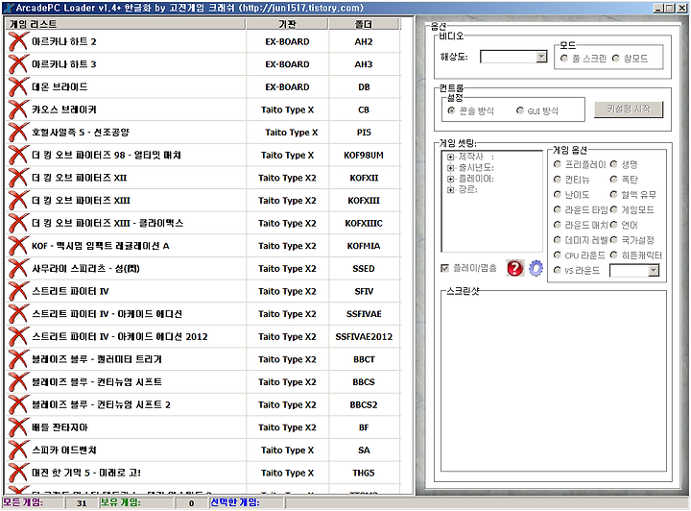Click the red X icon beside 배틀 판타지아
The width and height of the screenshot is (691, 511).
(x=18, y=427)
